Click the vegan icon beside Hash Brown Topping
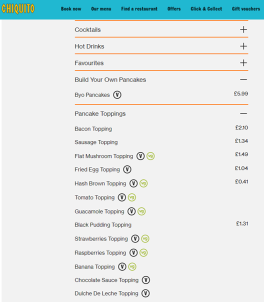Screen dimensions: 264x302 click(143, 183)
